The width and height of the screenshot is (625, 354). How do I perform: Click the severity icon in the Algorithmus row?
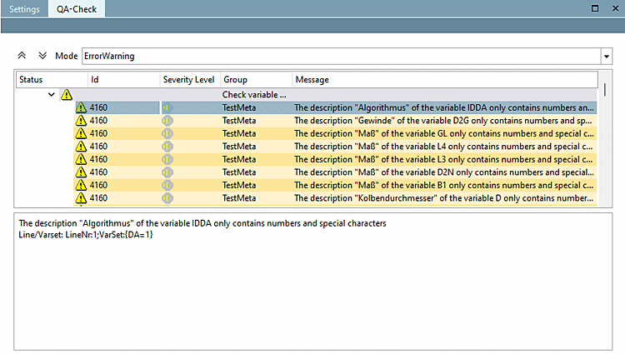pos(167,107)
